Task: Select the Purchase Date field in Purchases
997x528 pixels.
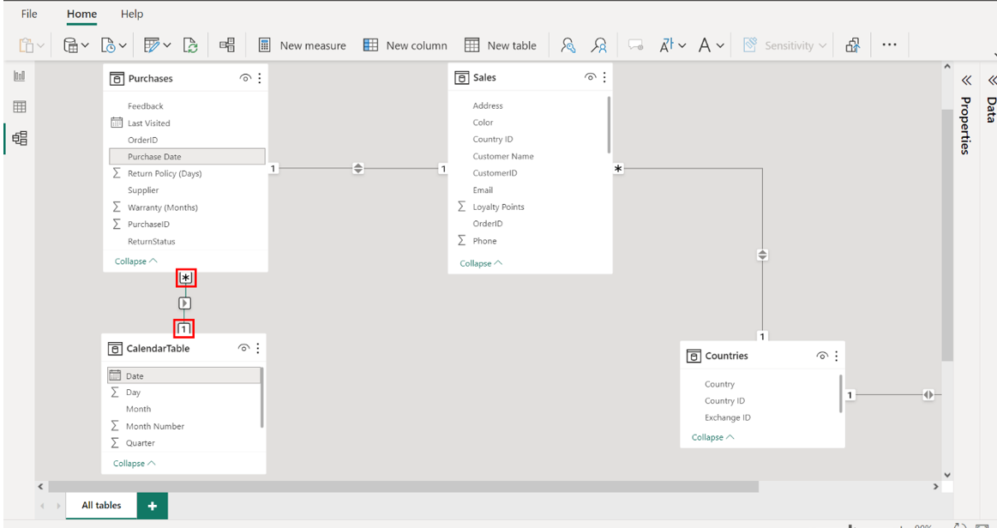Action: point(154,157)
